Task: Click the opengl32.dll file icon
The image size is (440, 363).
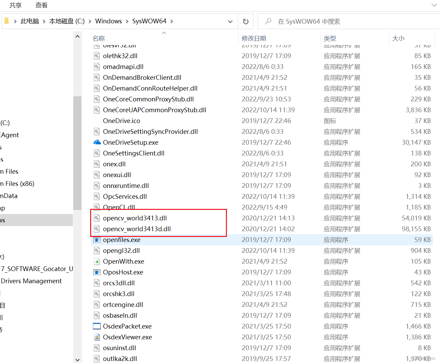Action: coord(97,250)
